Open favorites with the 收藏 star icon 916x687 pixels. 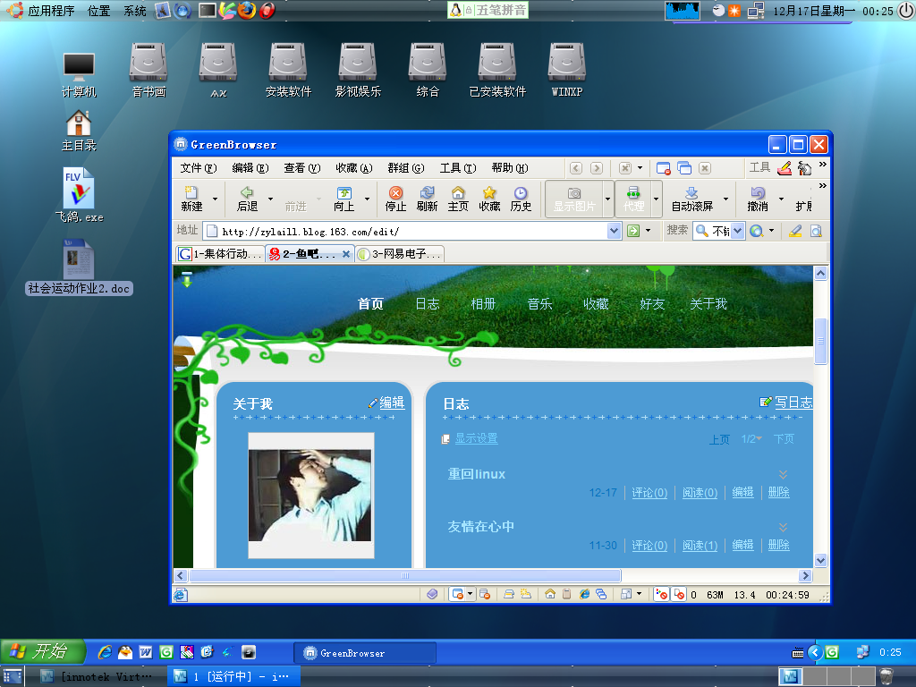click(x=489, y=199)
